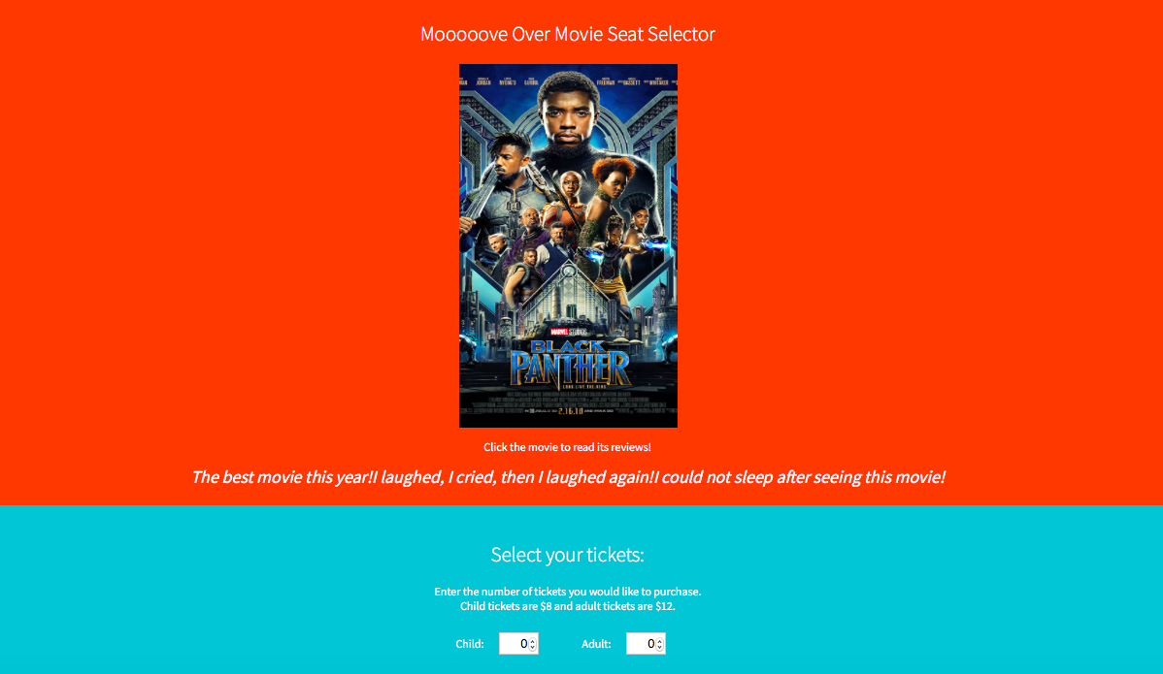Click the Black Panther title logo on poster
Viewport: 1163px width, 674px height.
click(x=570, y=364)
